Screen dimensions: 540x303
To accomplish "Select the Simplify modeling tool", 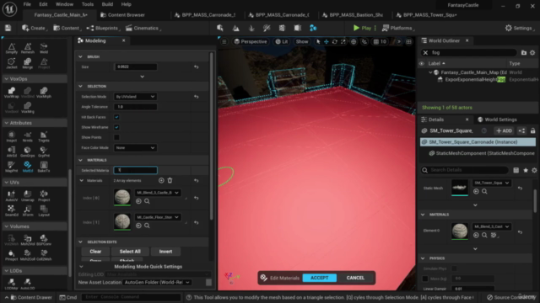I will point(11,48).
